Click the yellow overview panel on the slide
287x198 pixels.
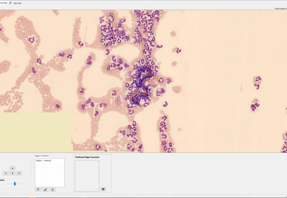click(36, 132)
